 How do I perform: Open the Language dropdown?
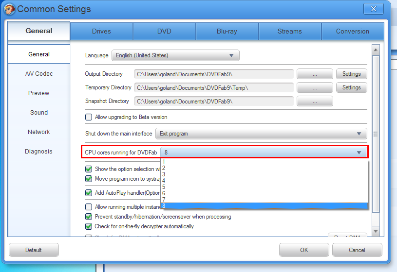[175, 55]
